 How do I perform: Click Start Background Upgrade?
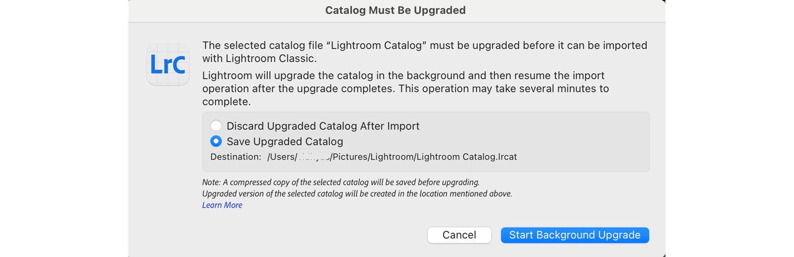click(x=575, y=235)
